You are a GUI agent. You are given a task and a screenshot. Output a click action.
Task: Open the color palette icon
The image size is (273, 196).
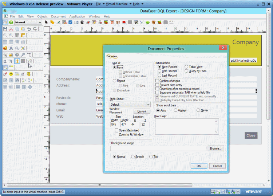point(5,48)
